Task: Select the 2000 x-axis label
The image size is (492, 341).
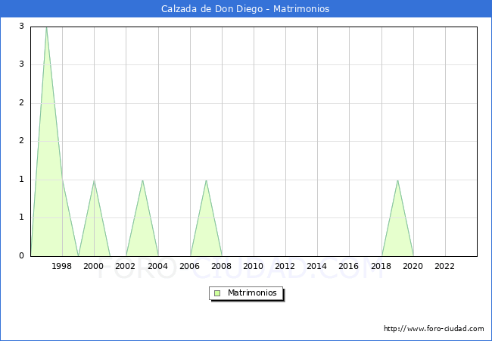Action: point(94,266)
